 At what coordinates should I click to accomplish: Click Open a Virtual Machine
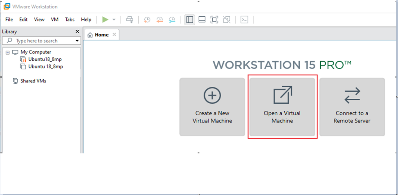tap(282, 107)
